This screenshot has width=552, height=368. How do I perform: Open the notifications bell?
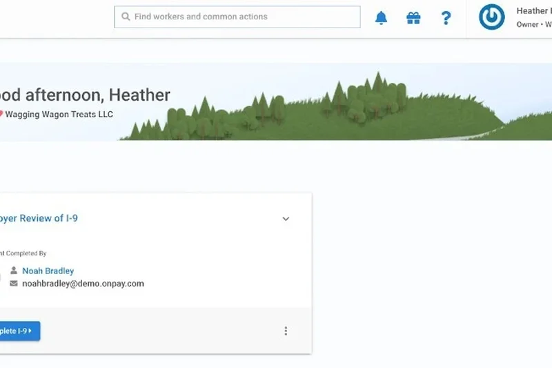(x=381, y=18)
